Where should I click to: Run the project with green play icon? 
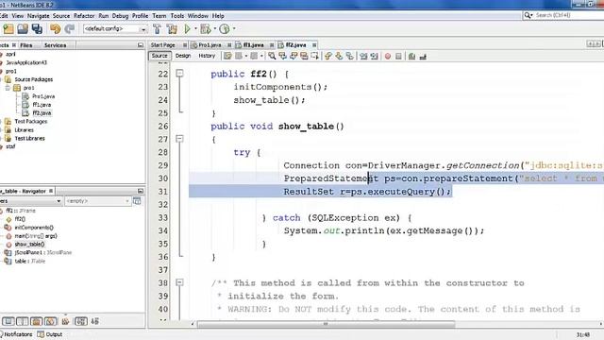187,29
